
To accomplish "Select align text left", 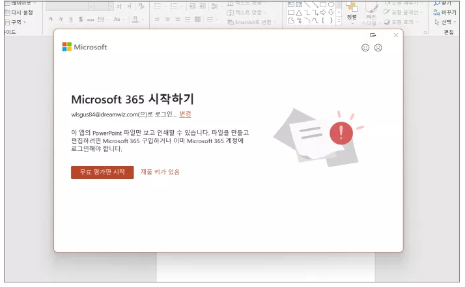I will click(x=158, y=20).
